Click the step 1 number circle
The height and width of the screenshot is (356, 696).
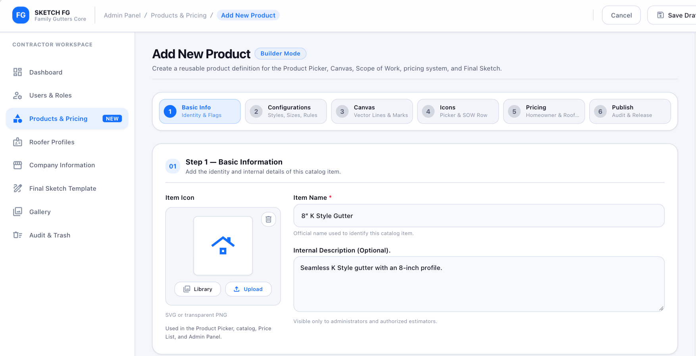click(x=170, y=111)
